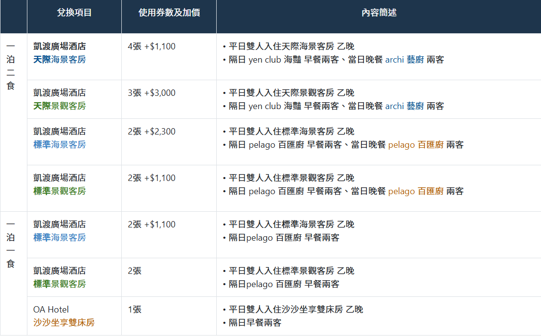Click 平日雙人入住天際景觀客房 乙晚 description line

coord(291,93)
